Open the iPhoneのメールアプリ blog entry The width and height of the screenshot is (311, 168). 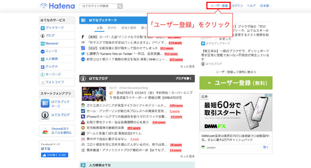tap(127, 117)
